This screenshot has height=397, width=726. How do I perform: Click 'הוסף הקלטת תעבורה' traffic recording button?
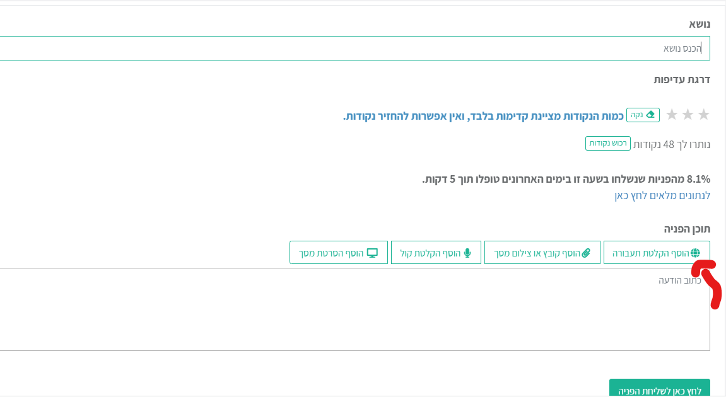pyautogui.click(x=657, y=253)
